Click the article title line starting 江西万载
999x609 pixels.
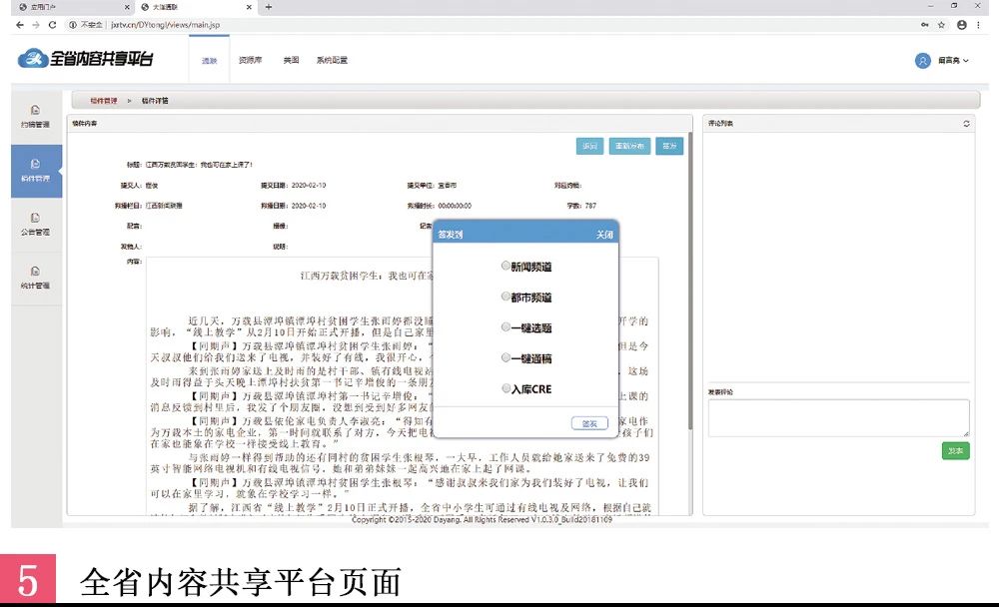(x=199, y=165)
